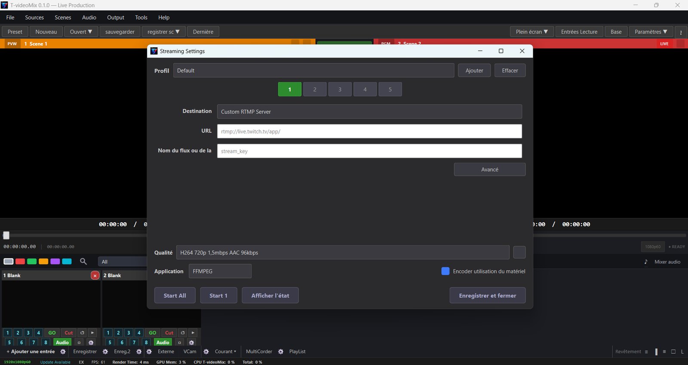Open the Destination Custom RTMP Server dropdown

(369, 112)
